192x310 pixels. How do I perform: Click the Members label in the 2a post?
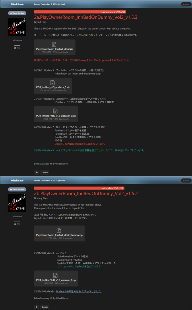[17, 40]
